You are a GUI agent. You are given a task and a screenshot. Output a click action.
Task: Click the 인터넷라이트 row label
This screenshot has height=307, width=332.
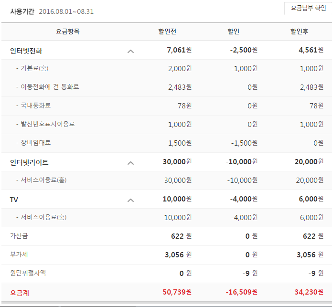click(x=30, y=162)
